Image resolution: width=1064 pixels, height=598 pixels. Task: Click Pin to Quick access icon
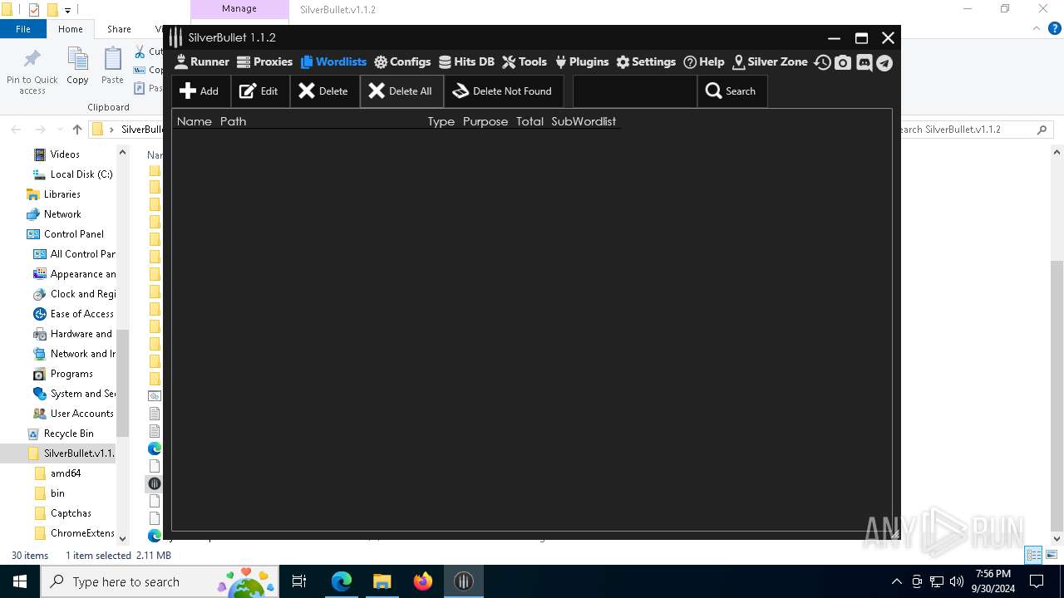tap(32, 71)
